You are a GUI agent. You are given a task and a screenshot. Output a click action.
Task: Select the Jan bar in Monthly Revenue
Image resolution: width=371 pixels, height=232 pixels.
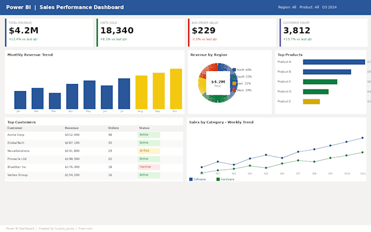tap(20, 100)
